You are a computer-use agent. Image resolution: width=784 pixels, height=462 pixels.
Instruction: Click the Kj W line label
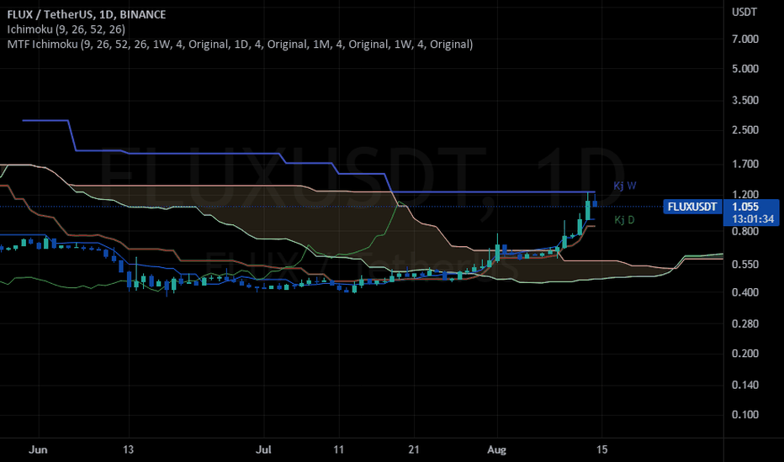click(x=624, y=186)
